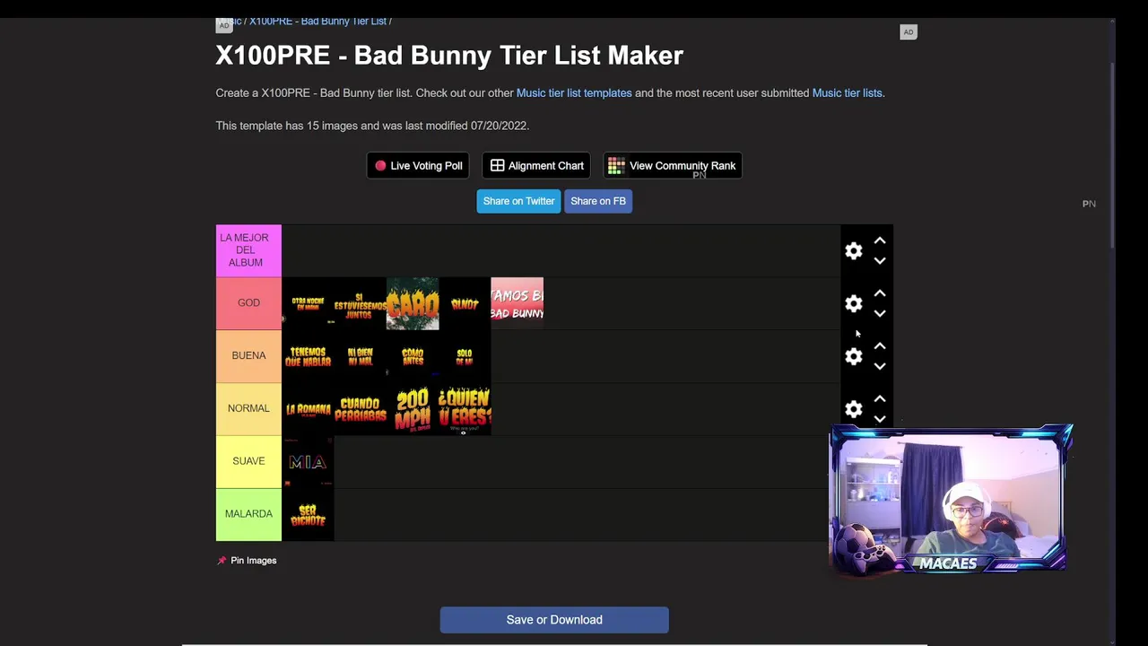Click the yellow SUAVE tier label
Screen dimensions: 1148x646
pyautogui.click(x=248, y=462)
